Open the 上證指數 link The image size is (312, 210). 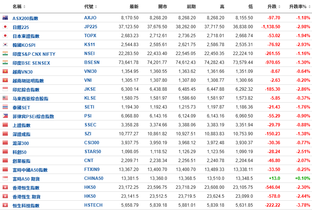click(22, 126)
